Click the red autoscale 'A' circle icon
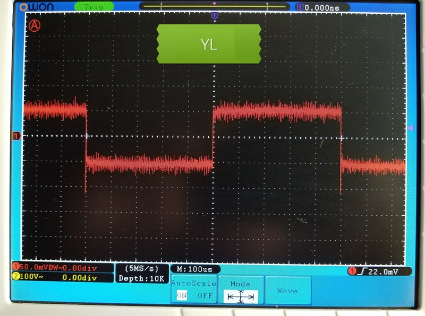The height and width of the screenshot is (316, 425). pos(35,25)
